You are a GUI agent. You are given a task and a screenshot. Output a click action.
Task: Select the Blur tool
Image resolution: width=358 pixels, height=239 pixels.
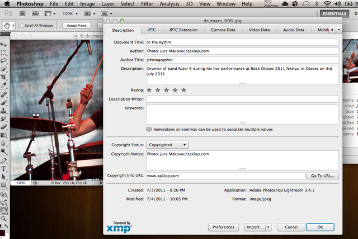(3, 143)
